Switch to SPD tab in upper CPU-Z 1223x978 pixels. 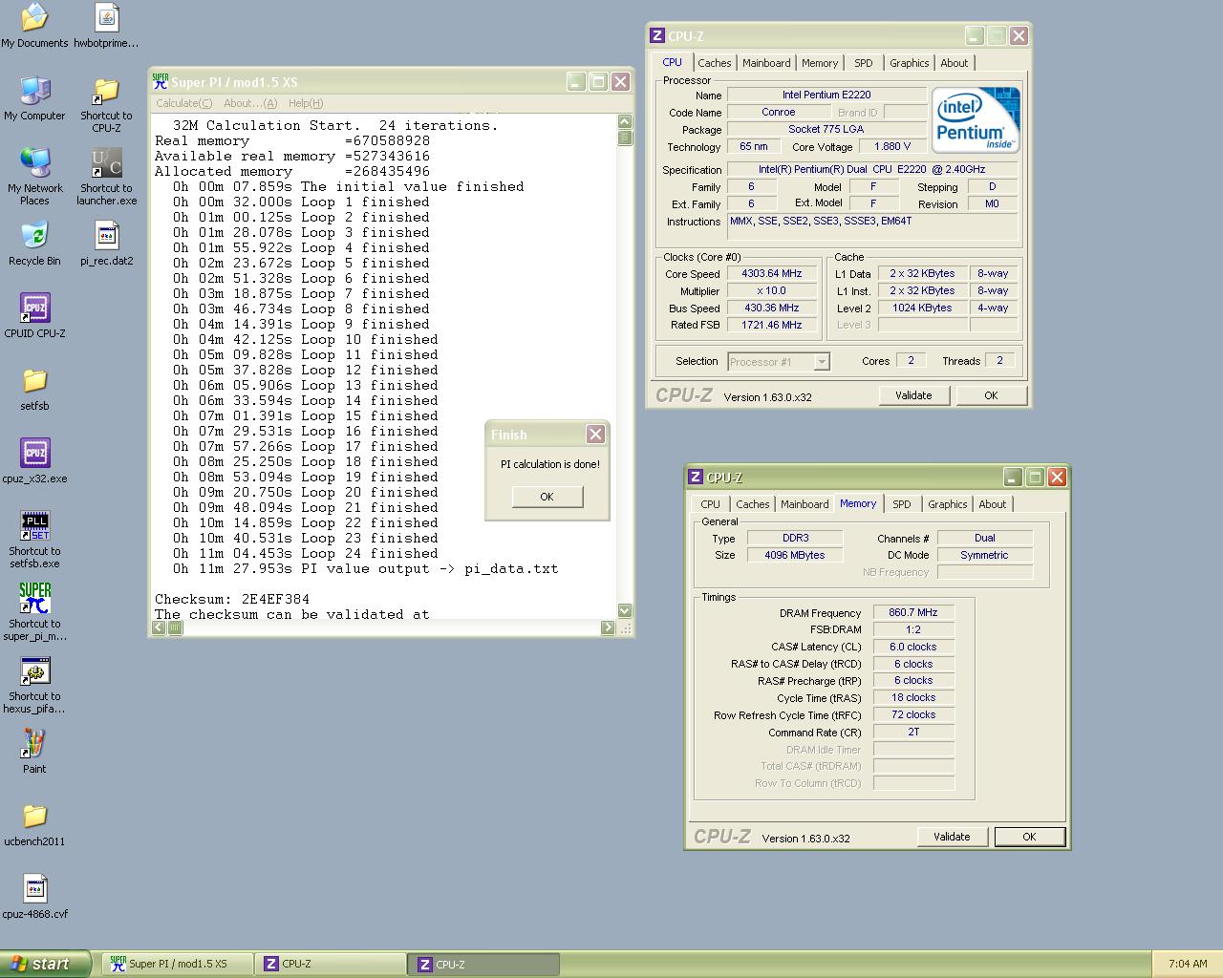point(864,63)
